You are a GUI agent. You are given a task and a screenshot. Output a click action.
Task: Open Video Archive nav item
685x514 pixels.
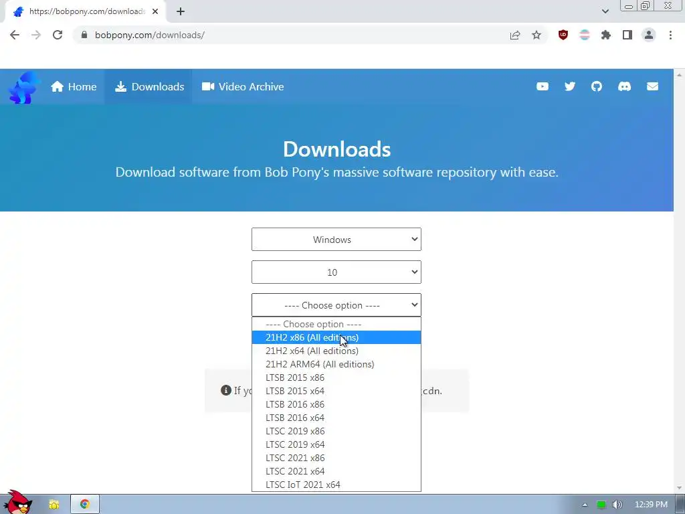242,86
